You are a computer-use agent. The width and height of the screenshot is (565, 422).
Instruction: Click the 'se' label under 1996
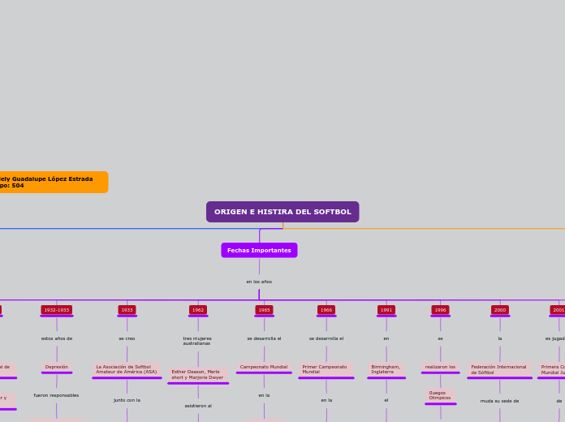click(440, 338)
